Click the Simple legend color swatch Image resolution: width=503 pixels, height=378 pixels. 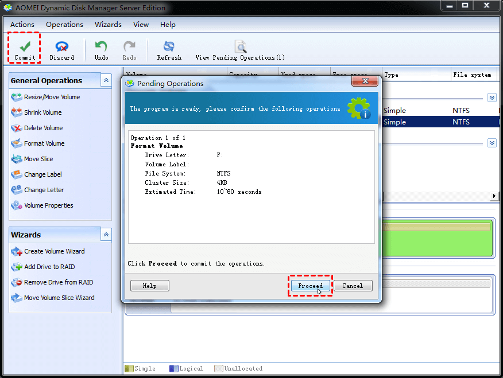click(x=129, y=369)
